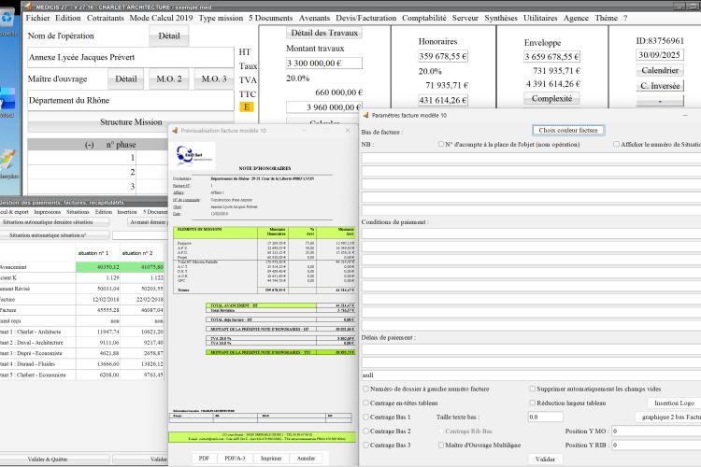The image size is (701, 467).
Task: Enable Réduction largeur tableau
Action: pos(533,403)
